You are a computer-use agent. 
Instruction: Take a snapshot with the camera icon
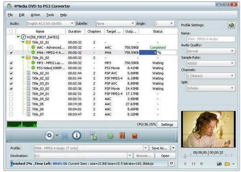[219, 164]
